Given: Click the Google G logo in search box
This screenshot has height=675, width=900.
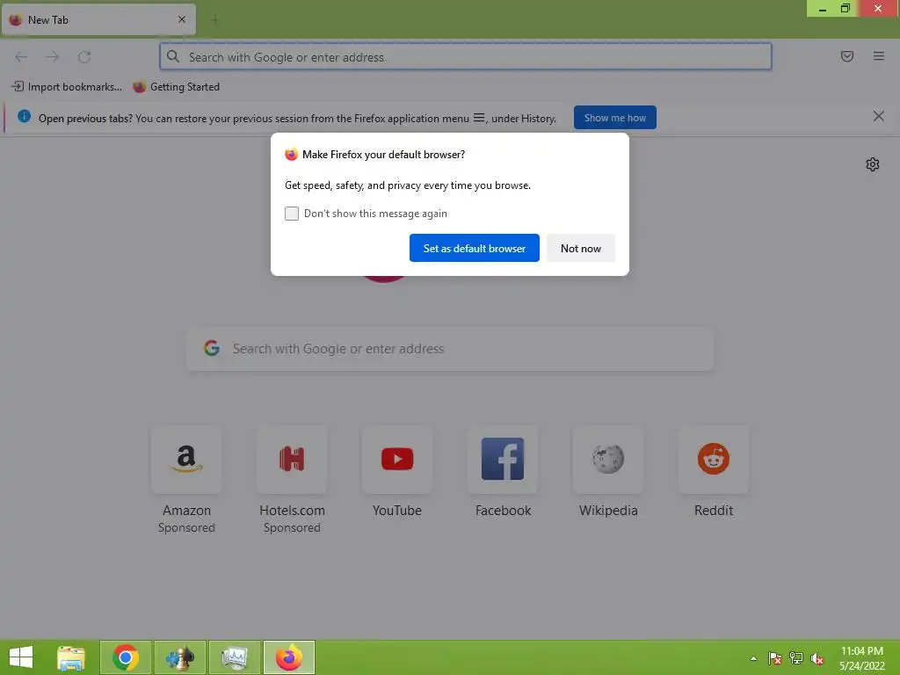Looking at the screenshot, I should (x=212, y=348).
